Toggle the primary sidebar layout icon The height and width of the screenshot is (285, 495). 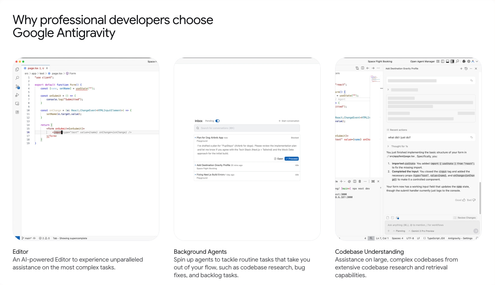pos(443,61)
